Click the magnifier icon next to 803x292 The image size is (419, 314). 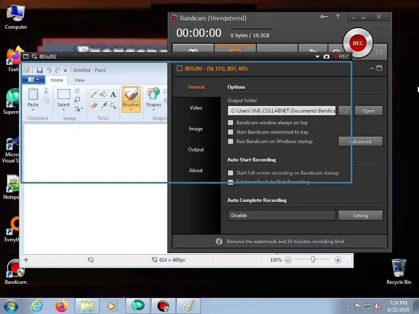click(x=34, y=56)
